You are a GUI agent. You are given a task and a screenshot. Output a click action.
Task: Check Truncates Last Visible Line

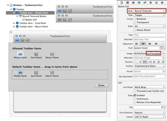point(135,91)
